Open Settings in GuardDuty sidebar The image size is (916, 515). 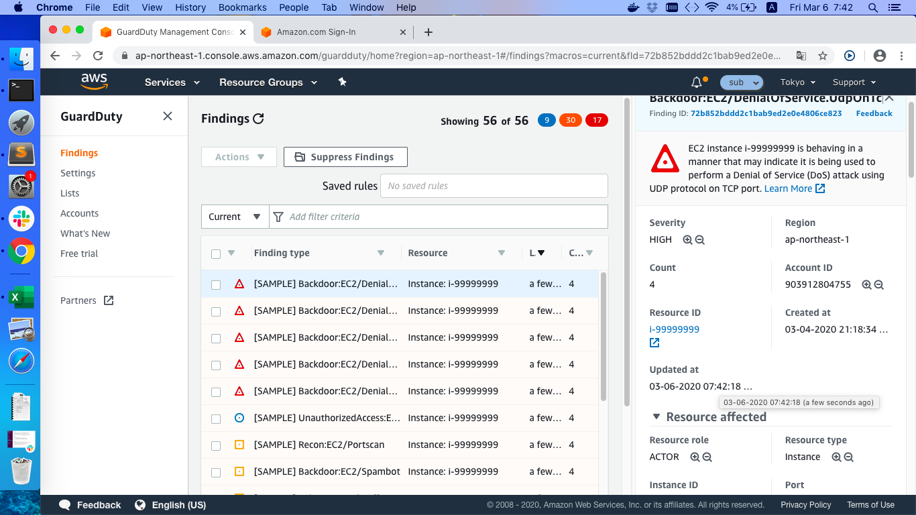pos(78,173)
